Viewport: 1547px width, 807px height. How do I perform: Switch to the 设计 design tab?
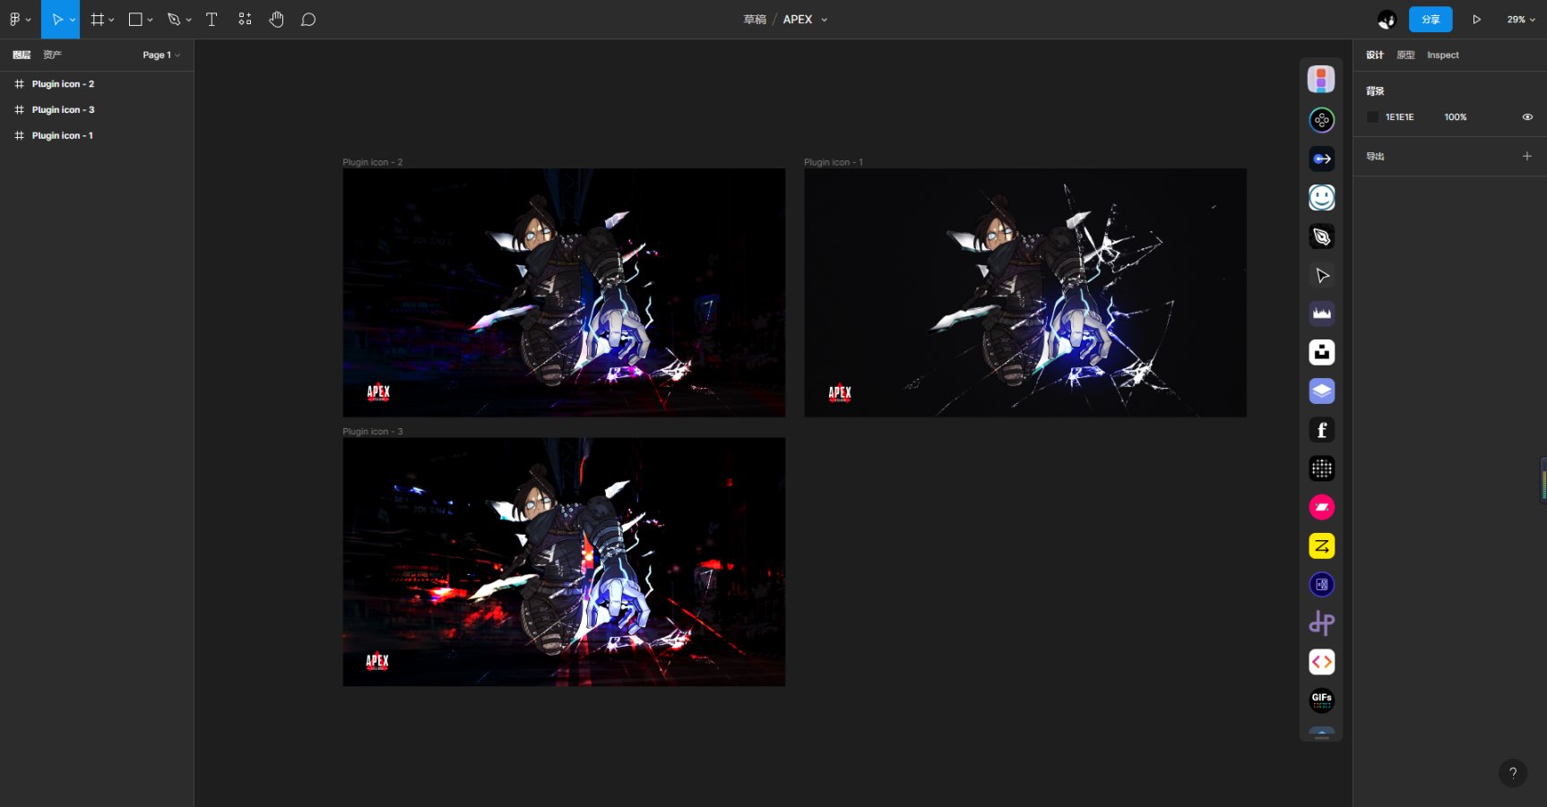tap(1375, 55)
